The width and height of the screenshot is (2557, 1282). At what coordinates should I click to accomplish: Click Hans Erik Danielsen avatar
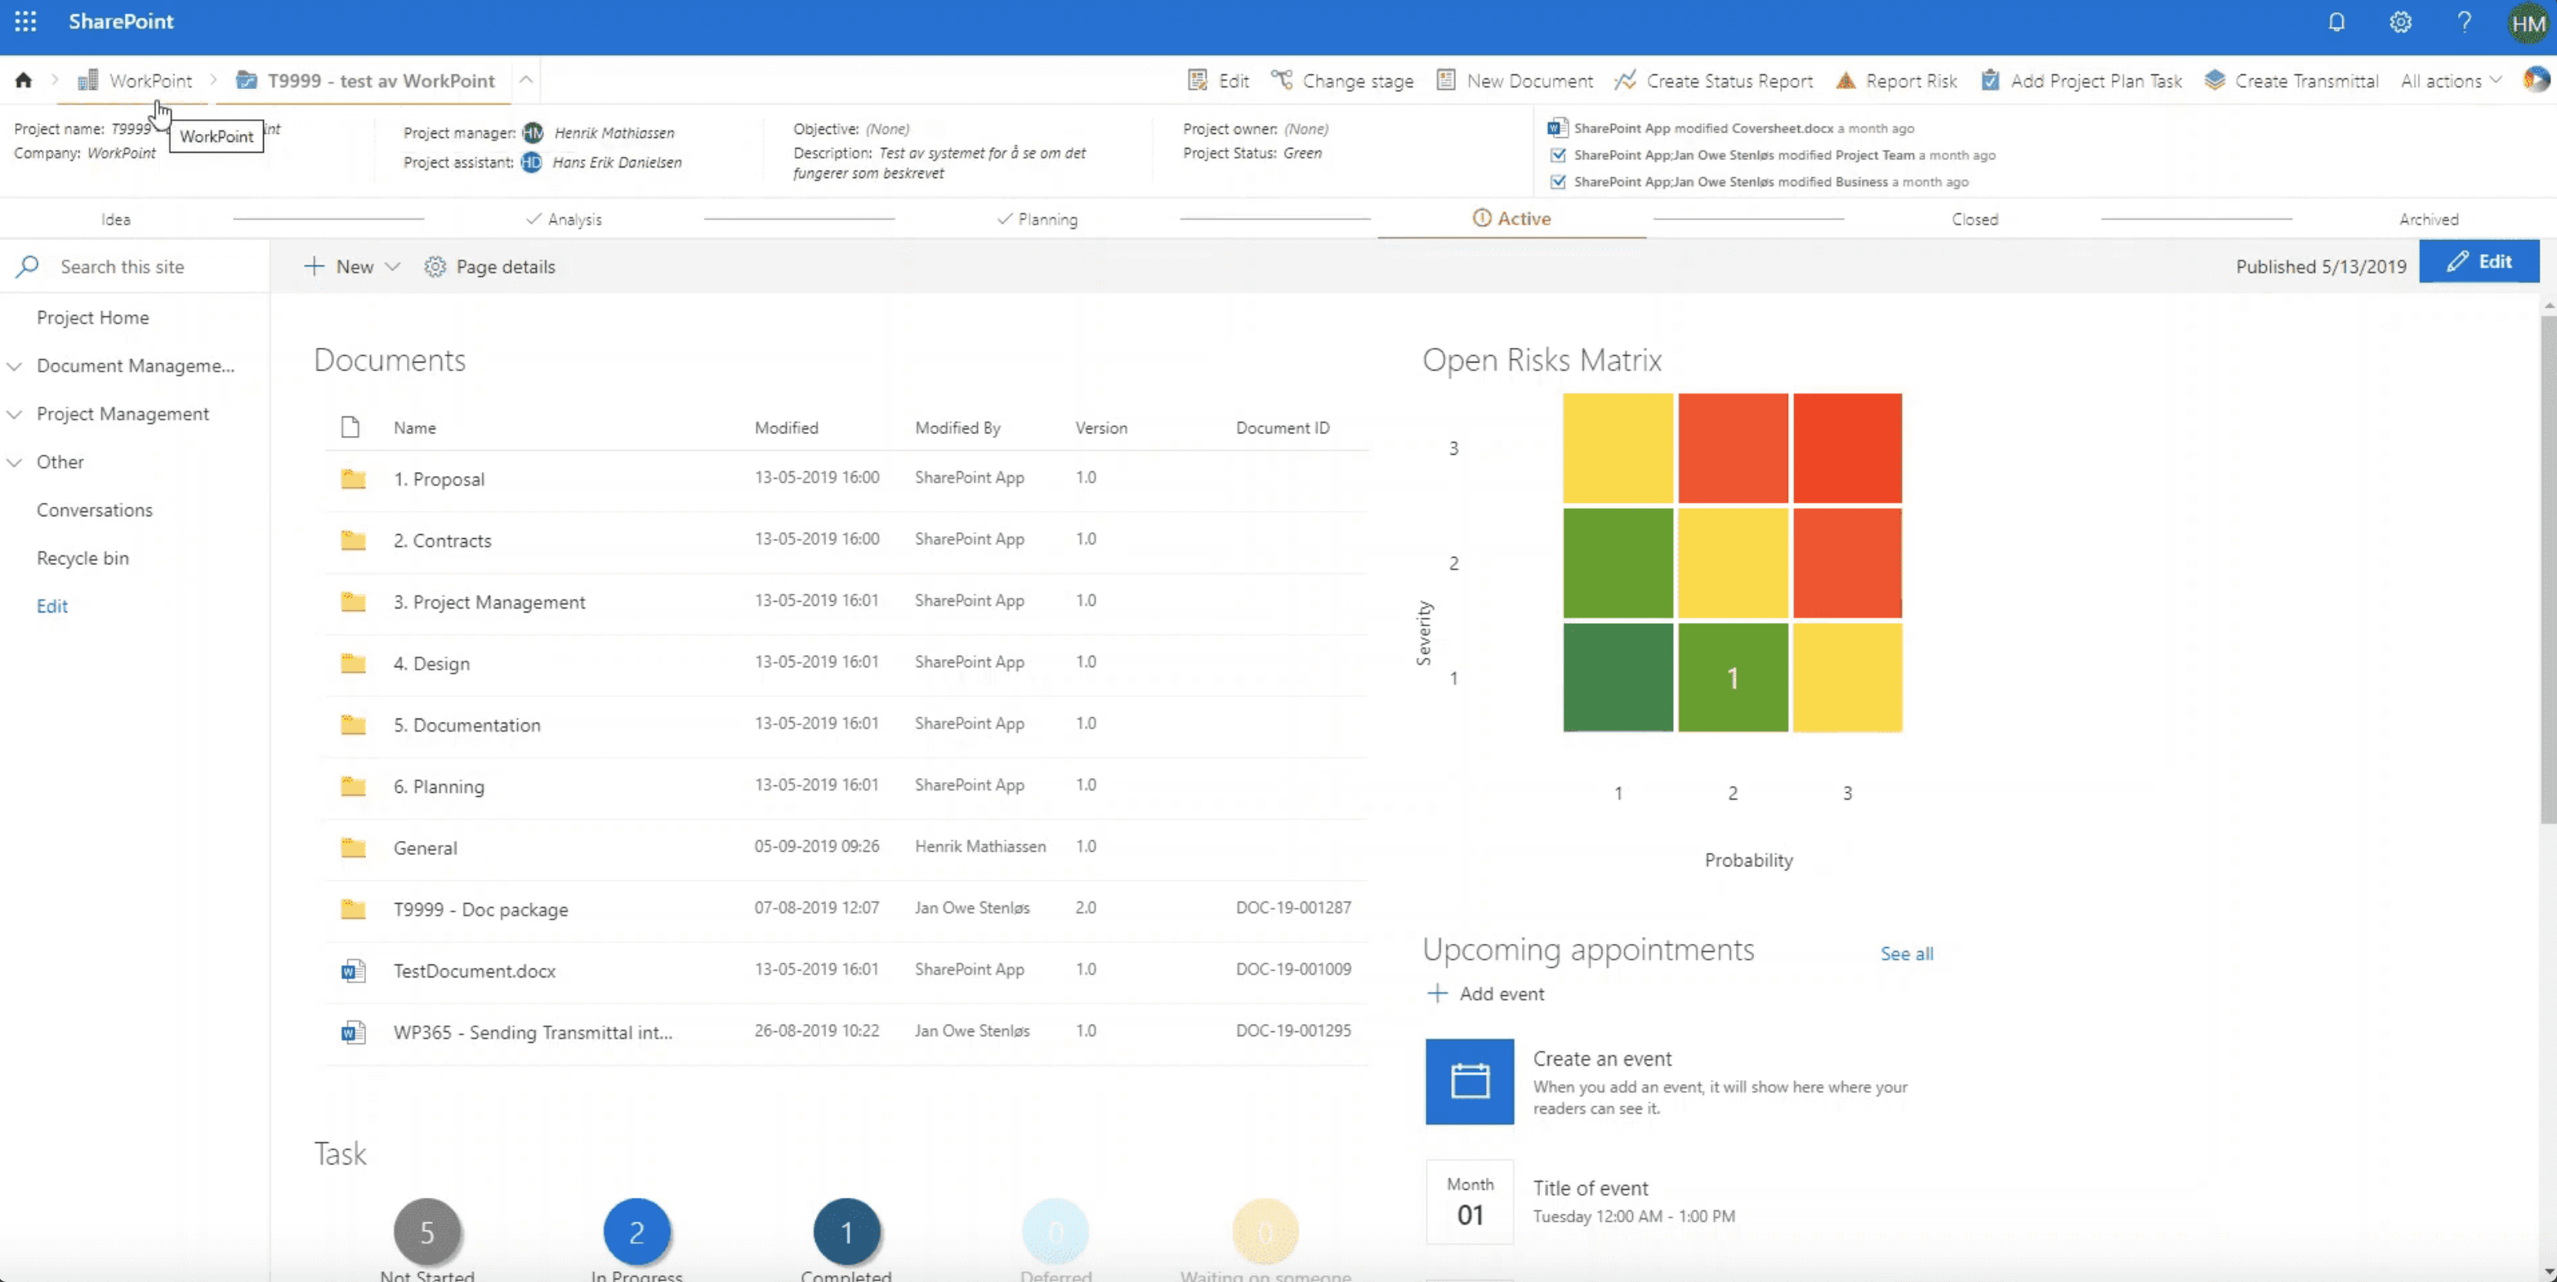531,162
